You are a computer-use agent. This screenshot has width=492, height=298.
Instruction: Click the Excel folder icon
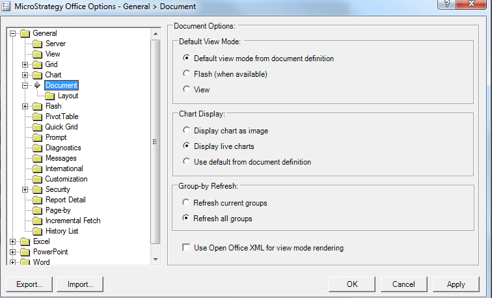[x=25, y=241]
